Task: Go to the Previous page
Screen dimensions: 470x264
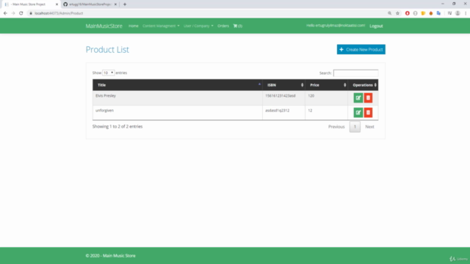Action: tap(336, 127)
